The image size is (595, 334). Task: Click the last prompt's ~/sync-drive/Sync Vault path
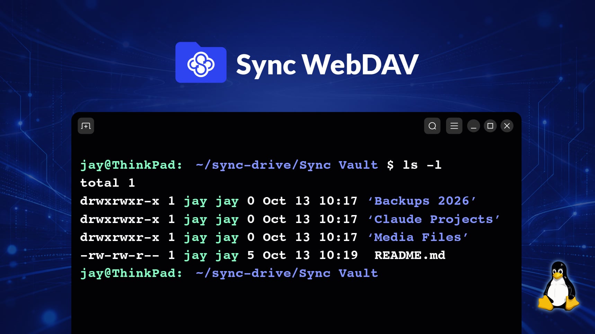click(x=287, y=273)
